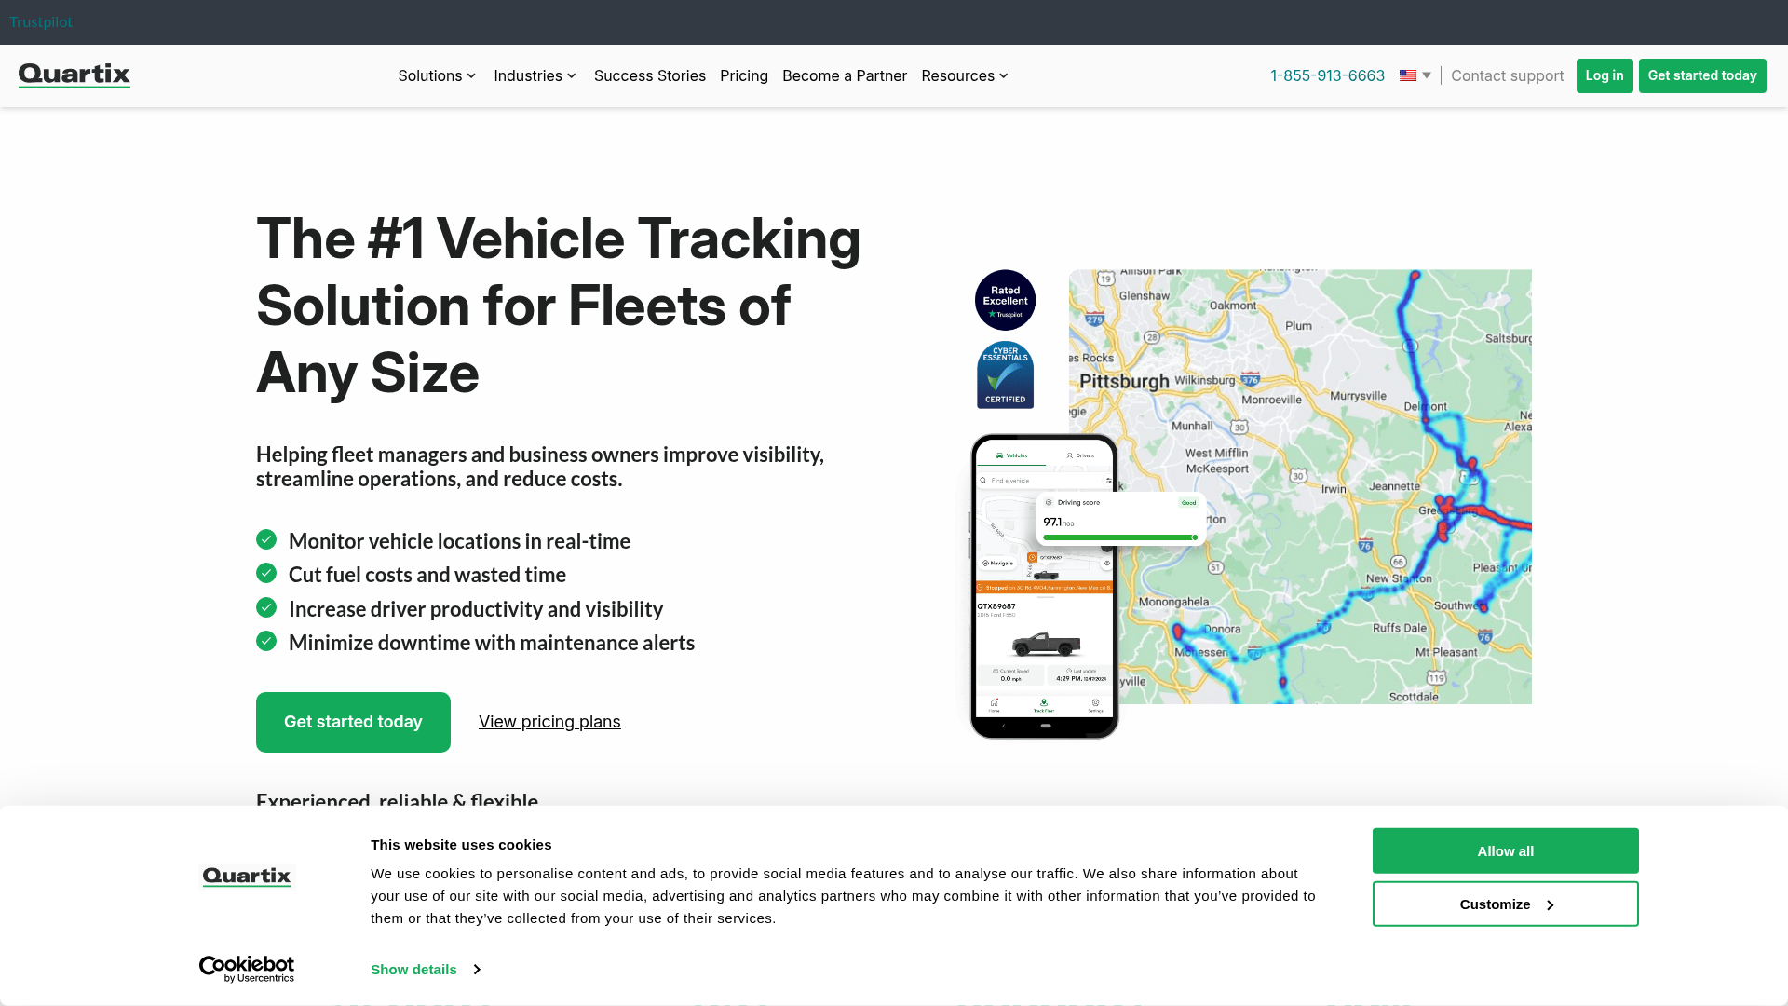Open the country selector arrow

[x=1427, y=75]
